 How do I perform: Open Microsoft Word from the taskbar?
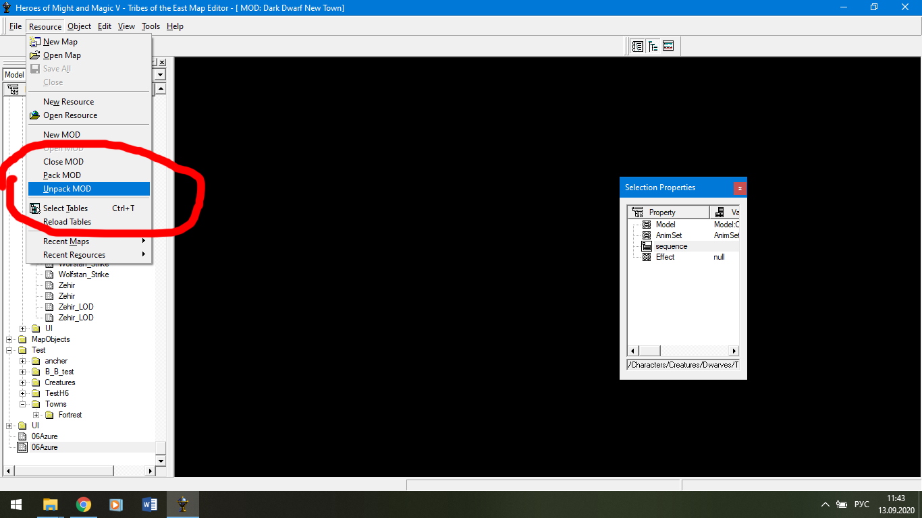pyautogui.click(x=149, y=505)
